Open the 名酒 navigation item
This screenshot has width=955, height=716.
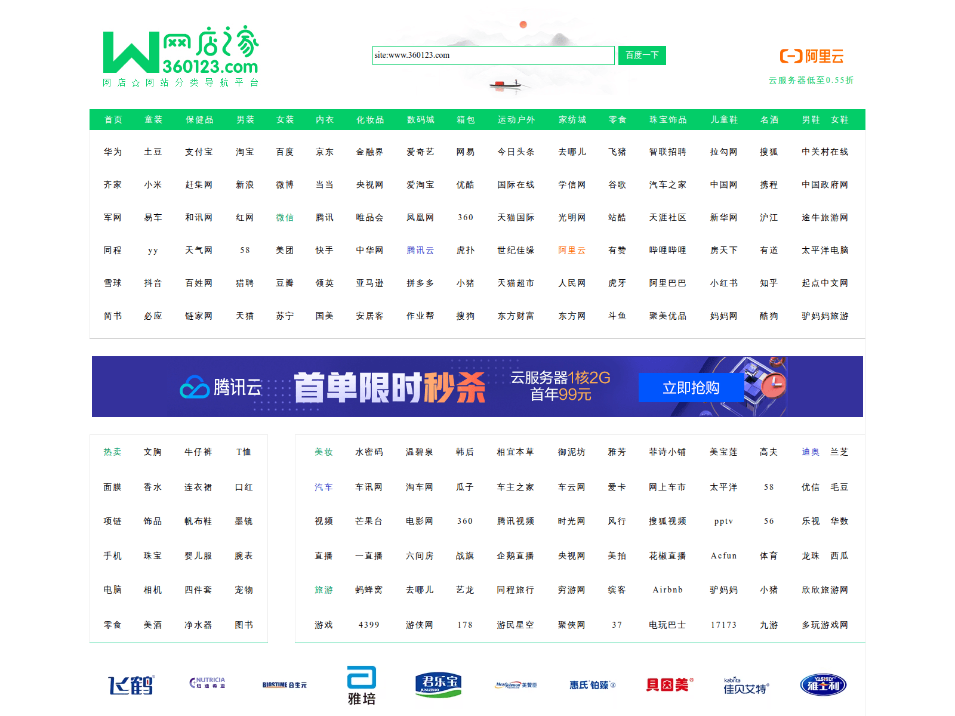(769, 119)
